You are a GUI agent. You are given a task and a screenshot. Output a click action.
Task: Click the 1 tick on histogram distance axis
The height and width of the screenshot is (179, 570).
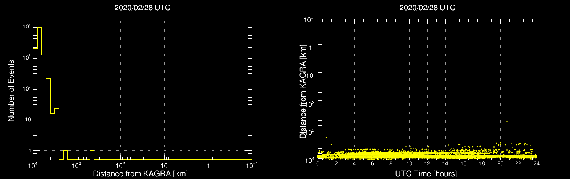tap(208, 166)
